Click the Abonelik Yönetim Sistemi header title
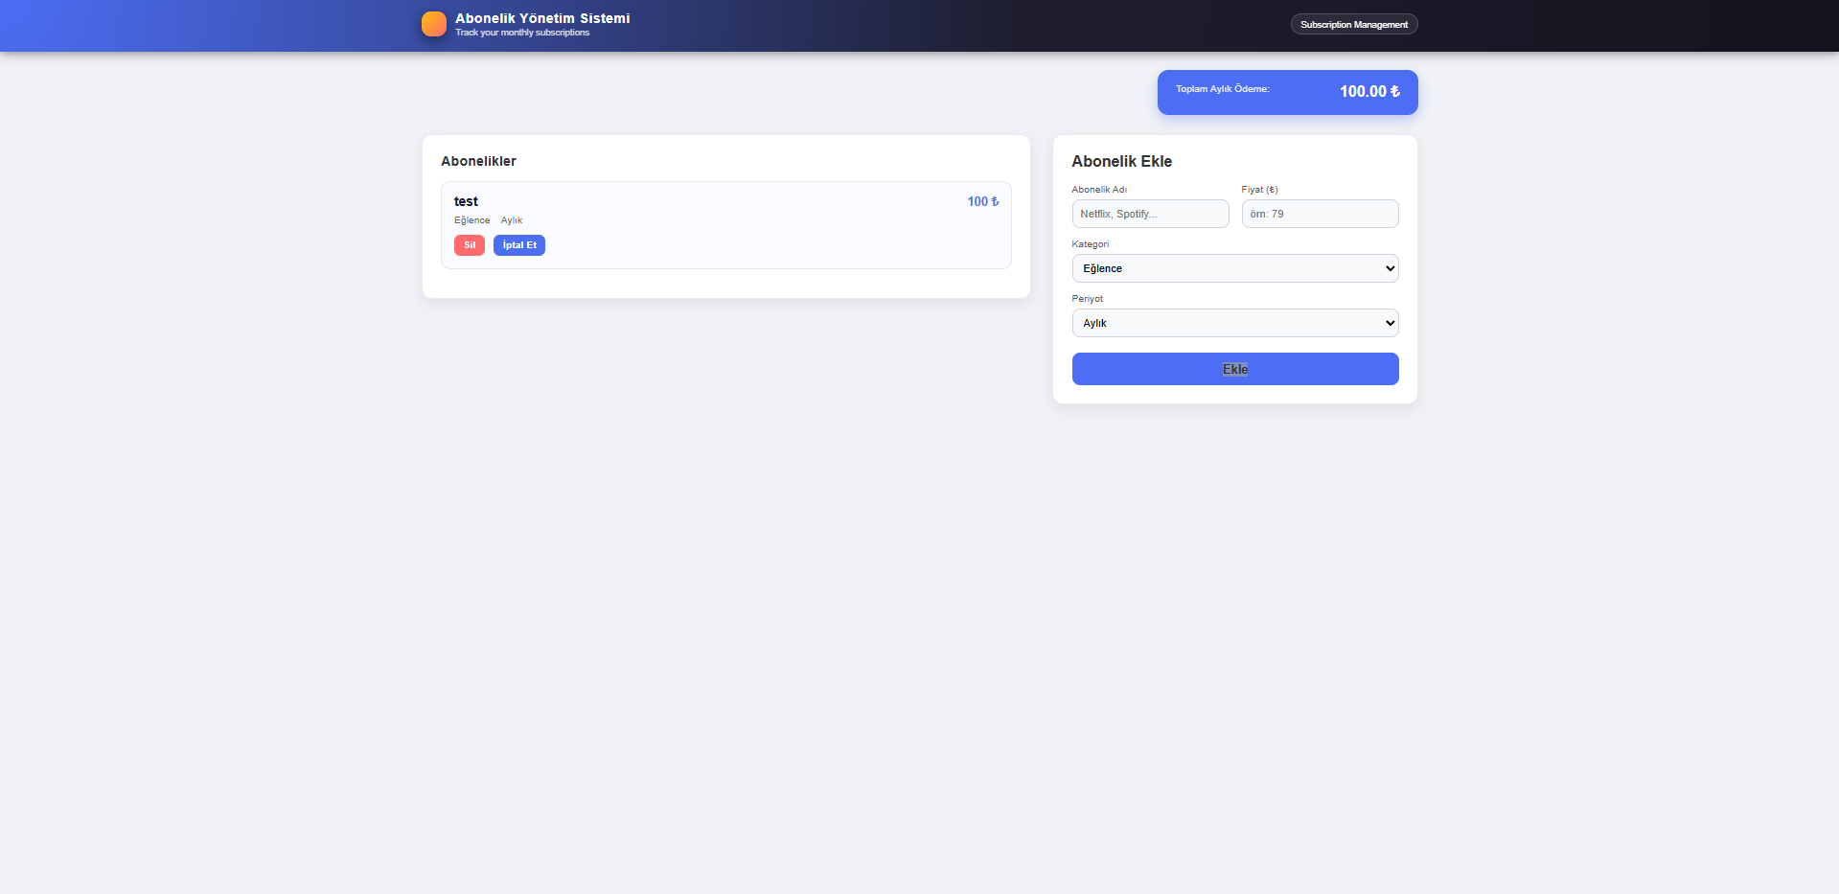The image size is (1839, 894). point(542,17)
